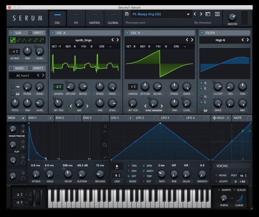Screen dimensions: 259x217
Task: Toggle the NOISE oscillator on
Action: [x=11, y=68]
